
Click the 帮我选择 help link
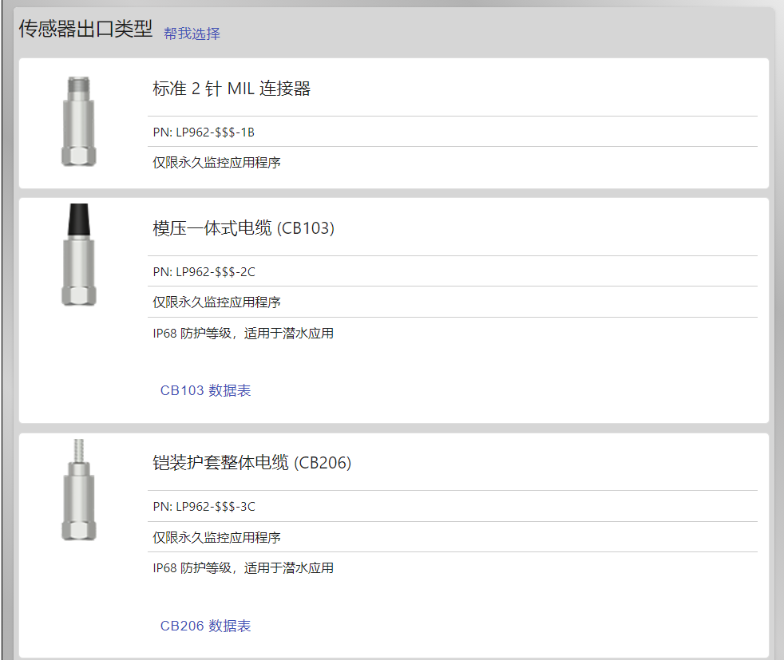pyautogui.click(x=192, y=34)
